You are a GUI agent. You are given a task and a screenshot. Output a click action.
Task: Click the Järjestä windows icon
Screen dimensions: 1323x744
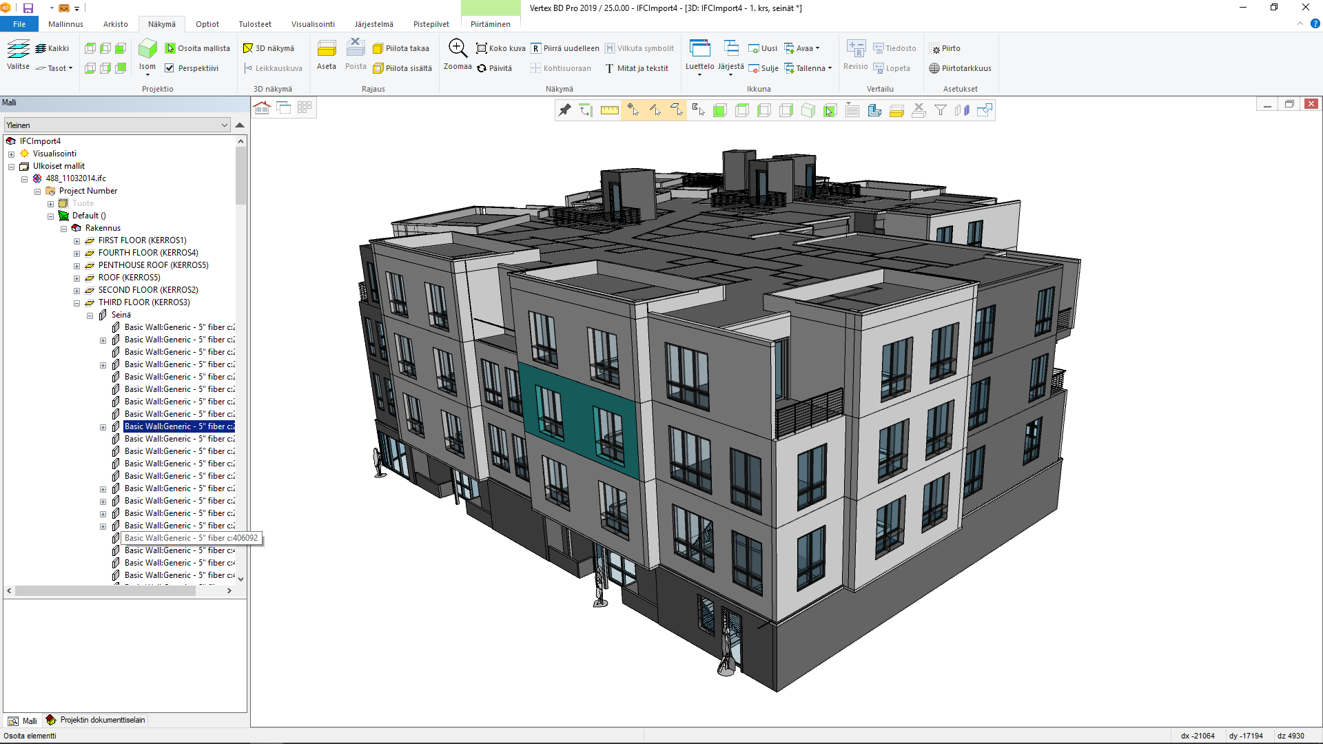click(731, 48)
